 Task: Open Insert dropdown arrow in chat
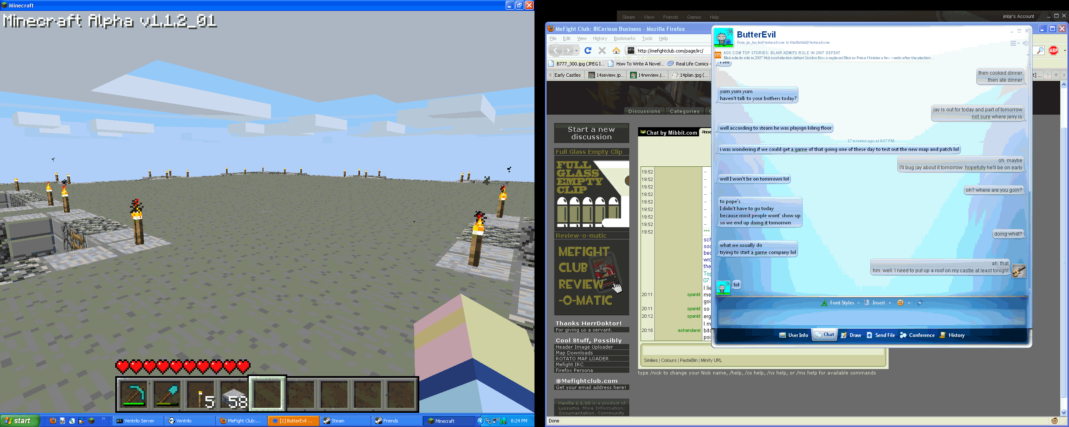[x=890, y=303]
